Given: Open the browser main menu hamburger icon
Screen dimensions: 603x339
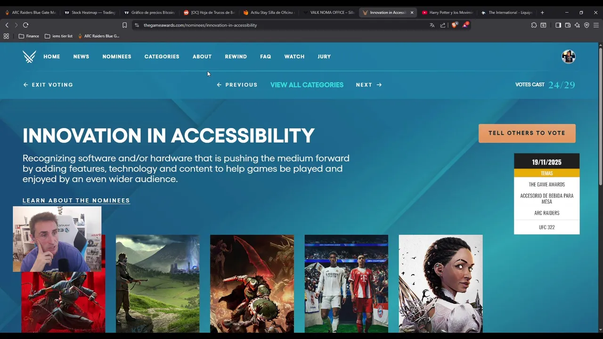Looking at the screenshot, I should tap(596, 25).
